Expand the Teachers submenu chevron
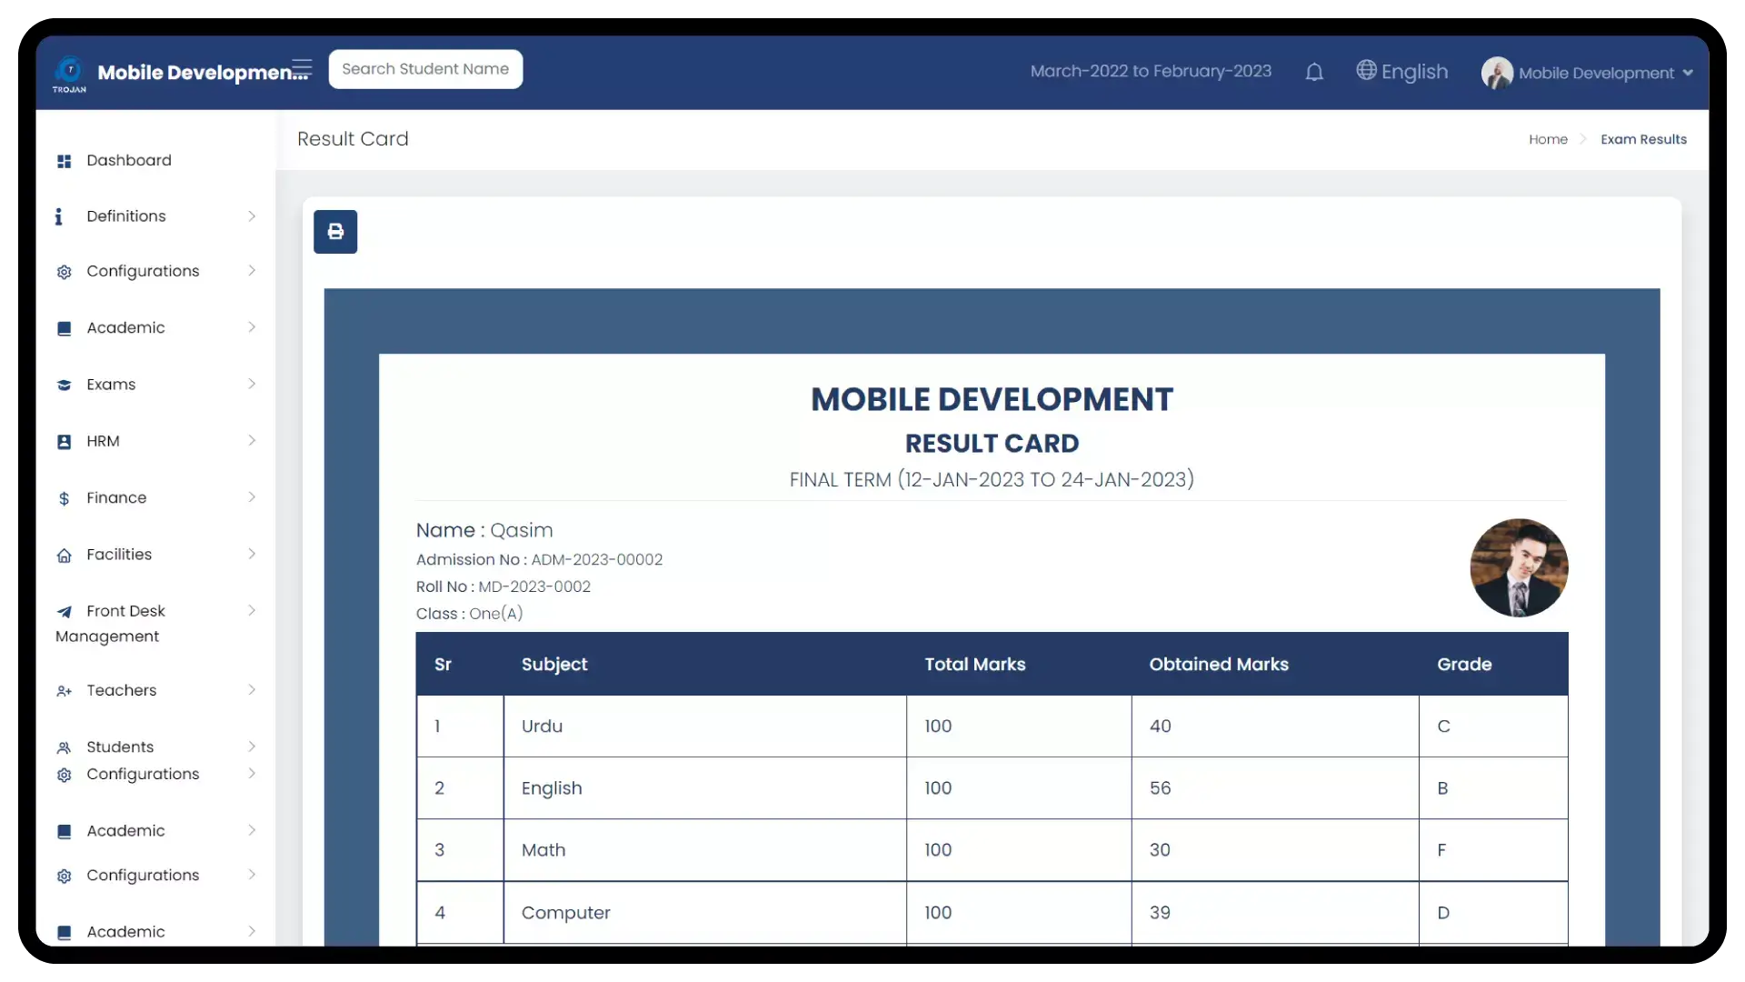This screenshot has width=1745, height=982. tap(252, 689)
